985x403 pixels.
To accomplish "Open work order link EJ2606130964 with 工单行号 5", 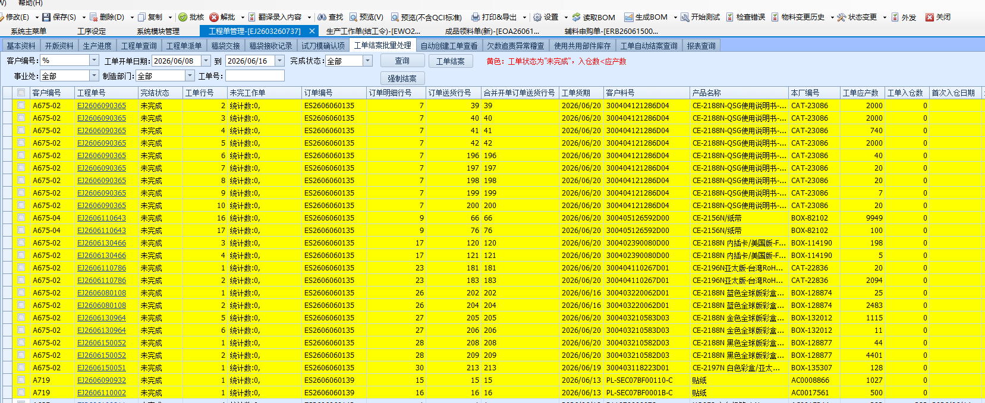I will pyautogui.click(x=102, y=317).
